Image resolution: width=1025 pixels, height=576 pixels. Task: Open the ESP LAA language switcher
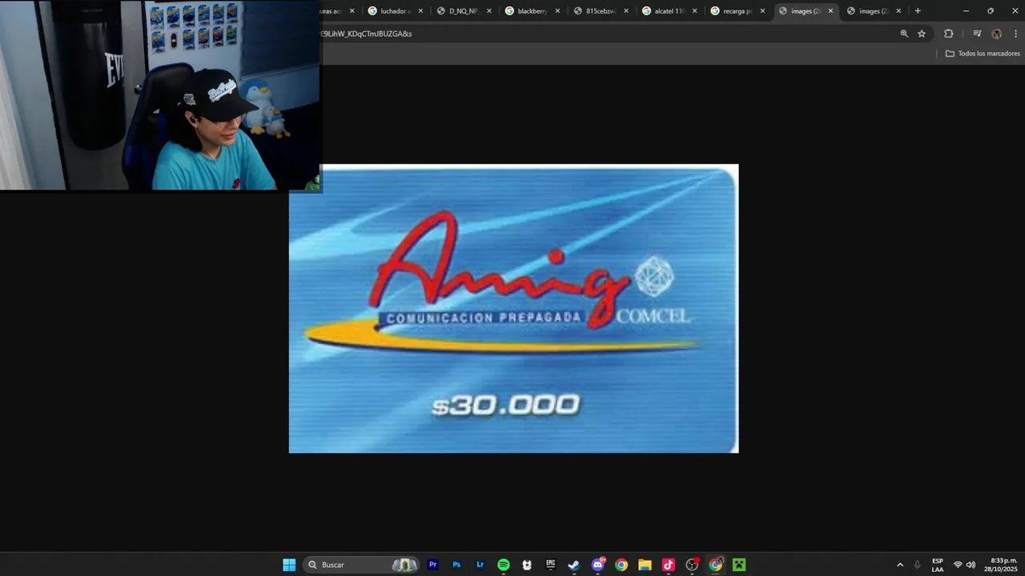(x=938, y=565)
